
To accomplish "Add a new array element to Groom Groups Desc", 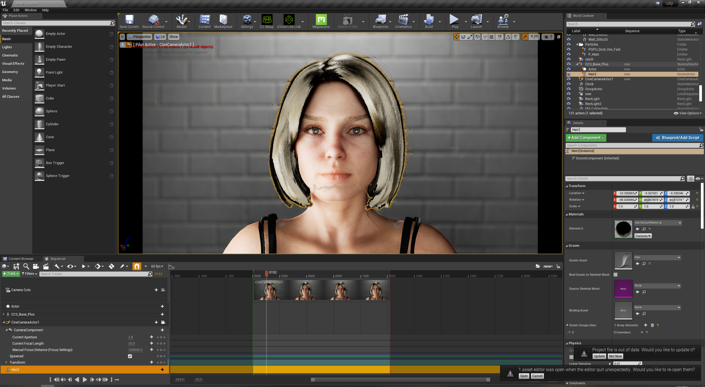I will pyautogui.click(x=645, y=325).
